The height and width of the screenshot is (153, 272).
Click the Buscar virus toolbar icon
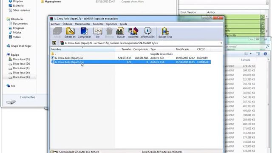[x=165, y=33]
